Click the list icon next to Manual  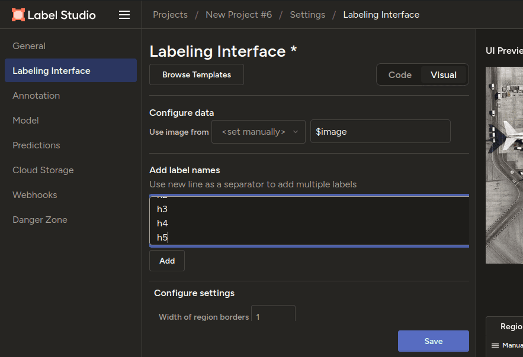(x=495, y=345)
